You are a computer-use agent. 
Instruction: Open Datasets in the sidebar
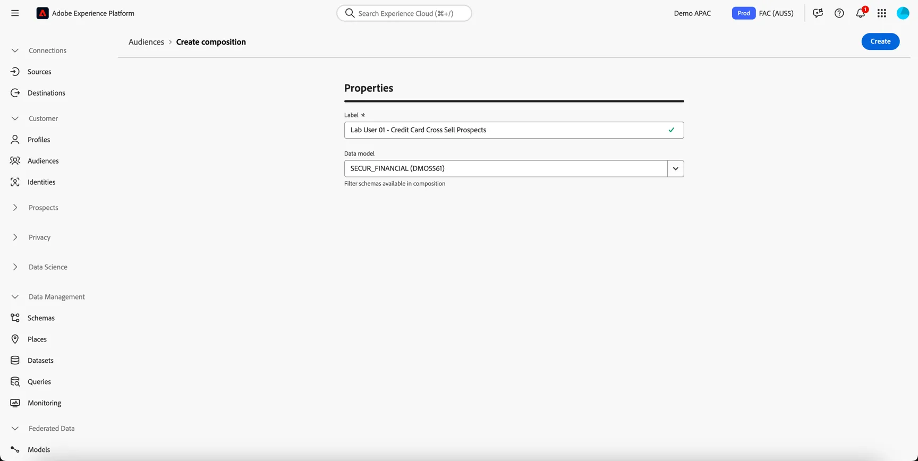pos(40,361)
